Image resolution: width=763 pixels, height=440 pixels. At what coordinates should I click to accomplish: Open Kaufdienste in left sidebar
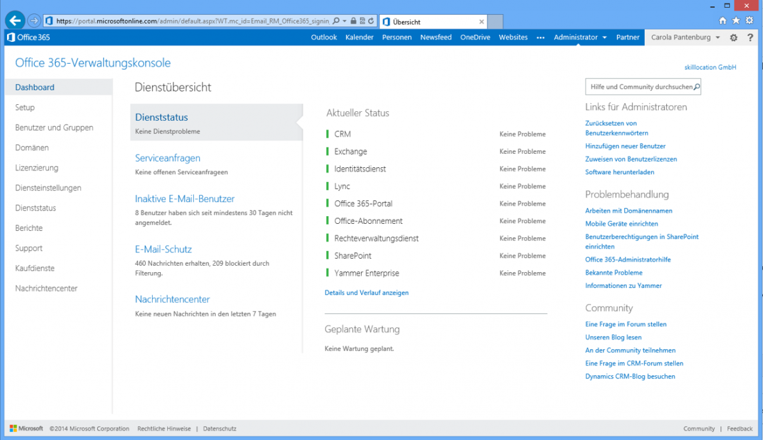tap(35, 268)
